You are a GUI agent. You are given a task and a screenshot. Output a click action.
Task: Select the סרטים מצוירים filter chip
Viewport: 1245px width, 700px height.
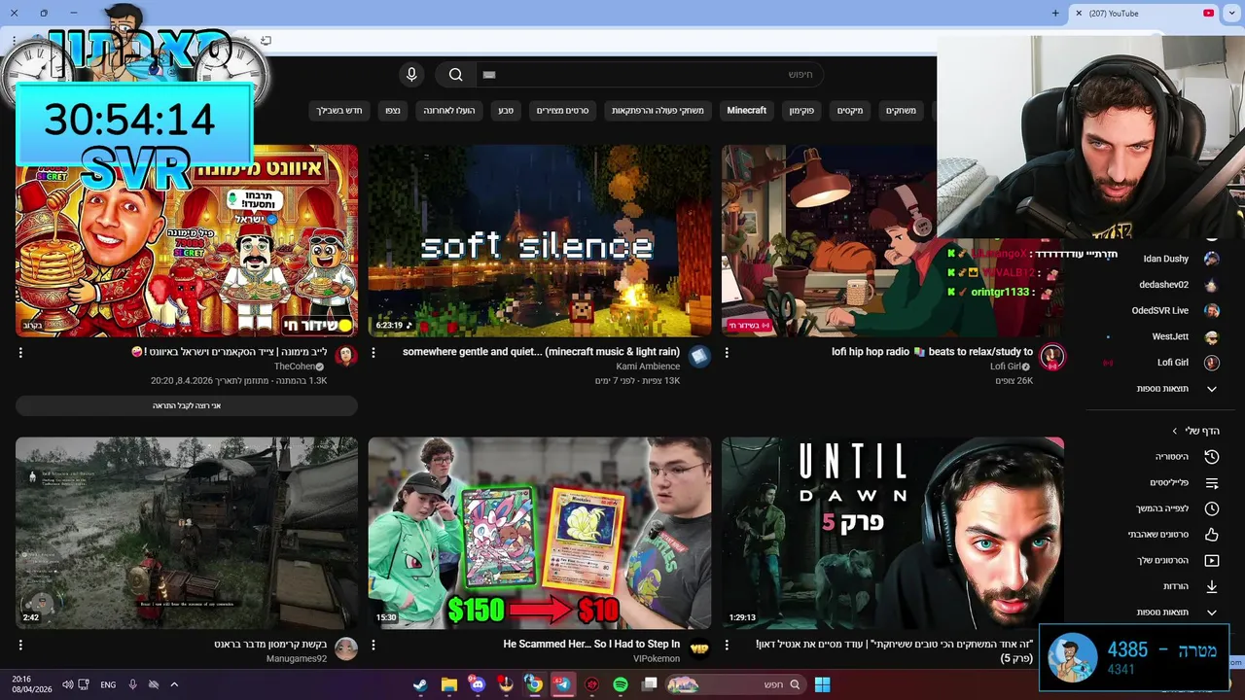click(562, 111)
